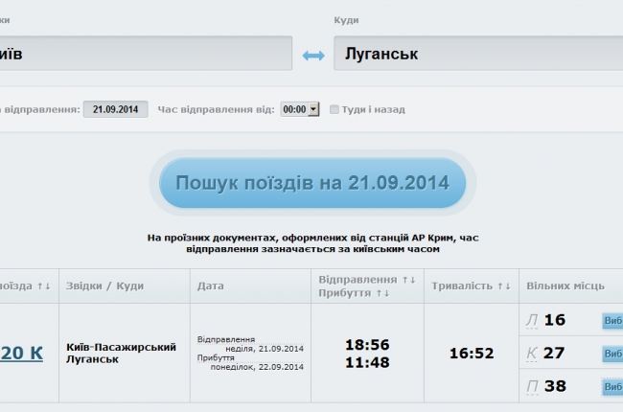Click the Л seat class icon
The width and height of the screenshot is (623, 412).
[x=532, y=320]
